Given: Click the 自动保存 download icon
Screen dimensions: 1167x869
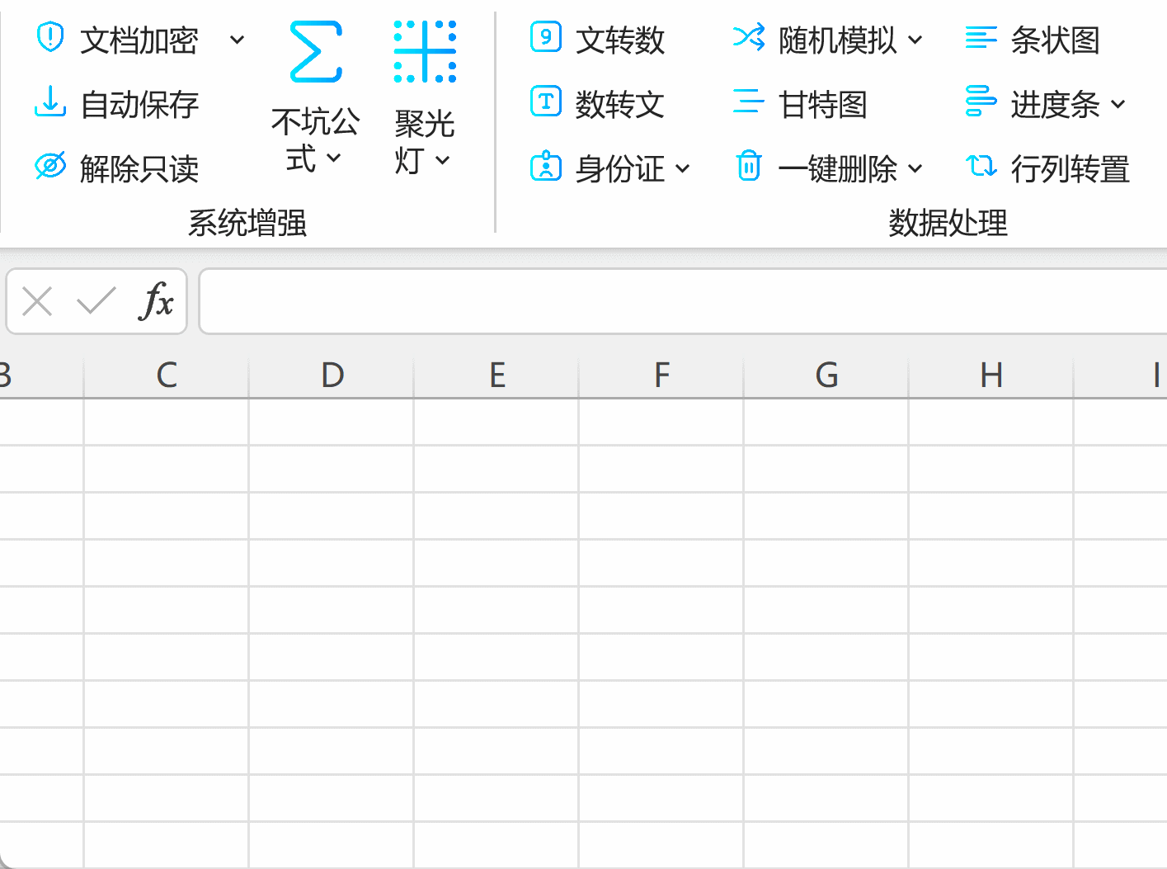Looking at the screenshot, I should coord(49,104).
